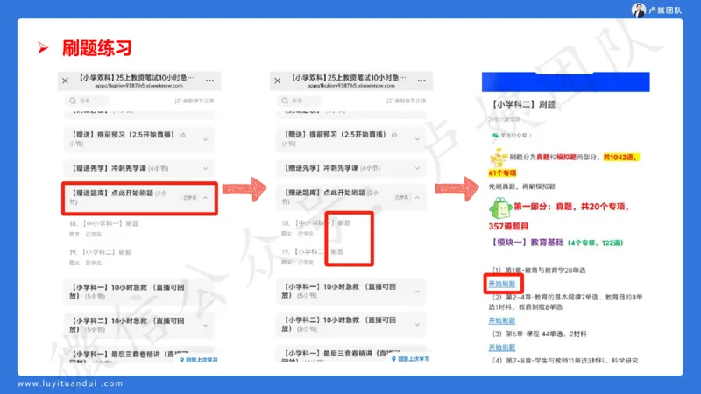Click the 先刷真题，再刷模拟题 line
The width and height of the screenshot is (701, 394).
[x=521, y=186]
